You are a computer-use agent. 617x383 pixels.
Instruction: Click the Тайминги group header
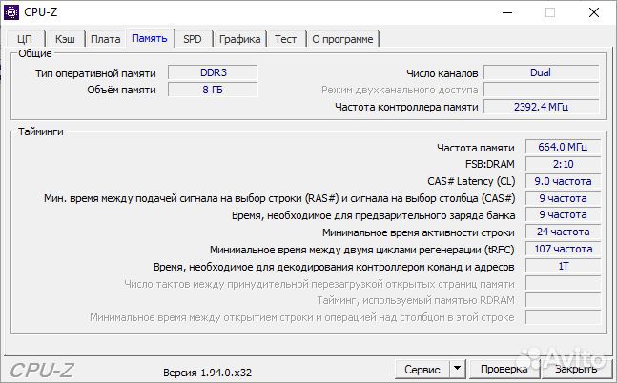[41, 131]
